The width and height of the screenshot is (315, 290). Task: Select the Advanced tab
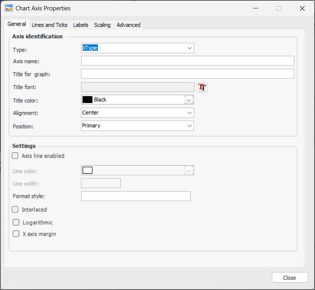coord(128,25)
